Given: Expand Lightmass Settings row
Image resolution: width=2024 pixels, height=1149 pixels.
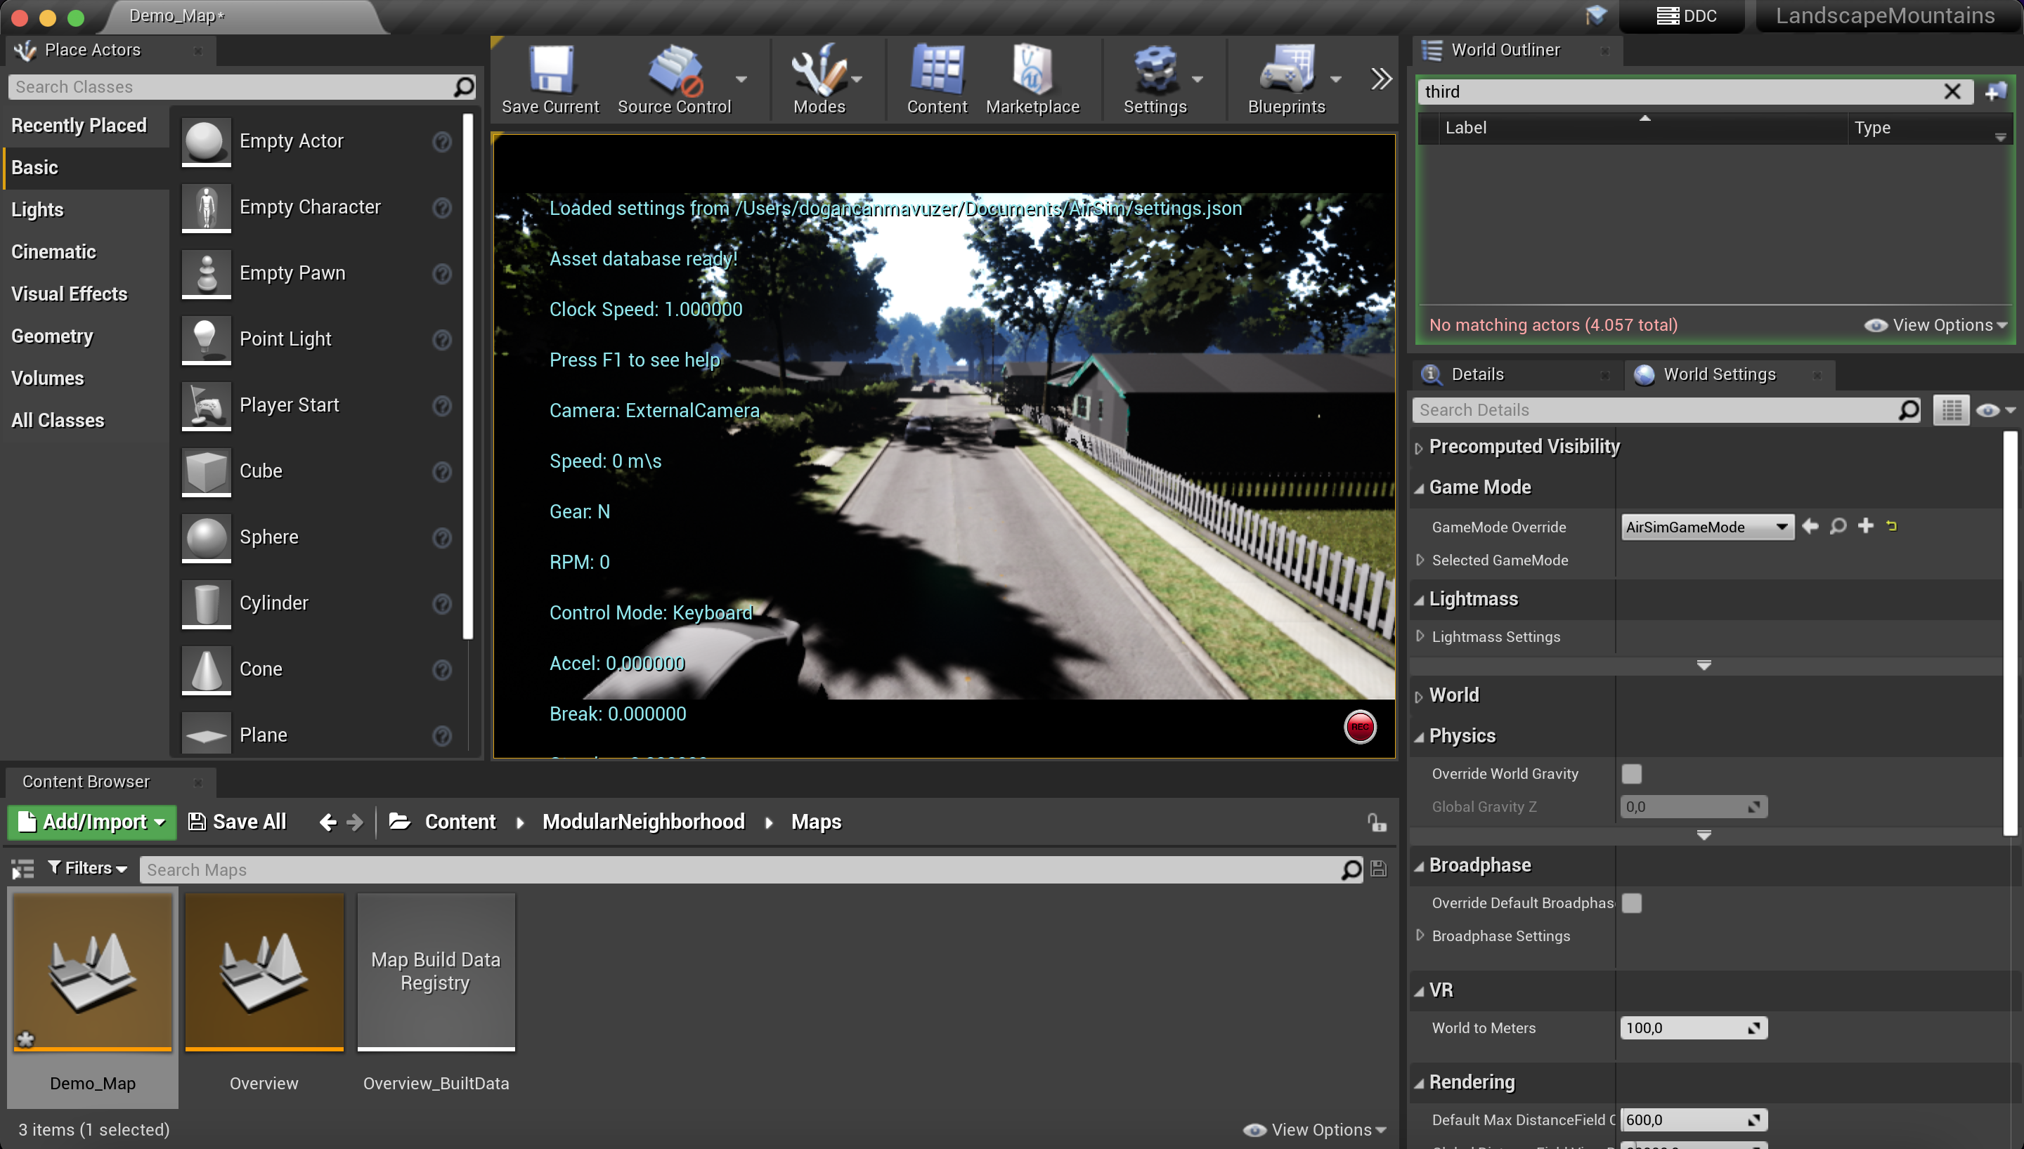Looking at the screenshot, I should point(1420,636).
